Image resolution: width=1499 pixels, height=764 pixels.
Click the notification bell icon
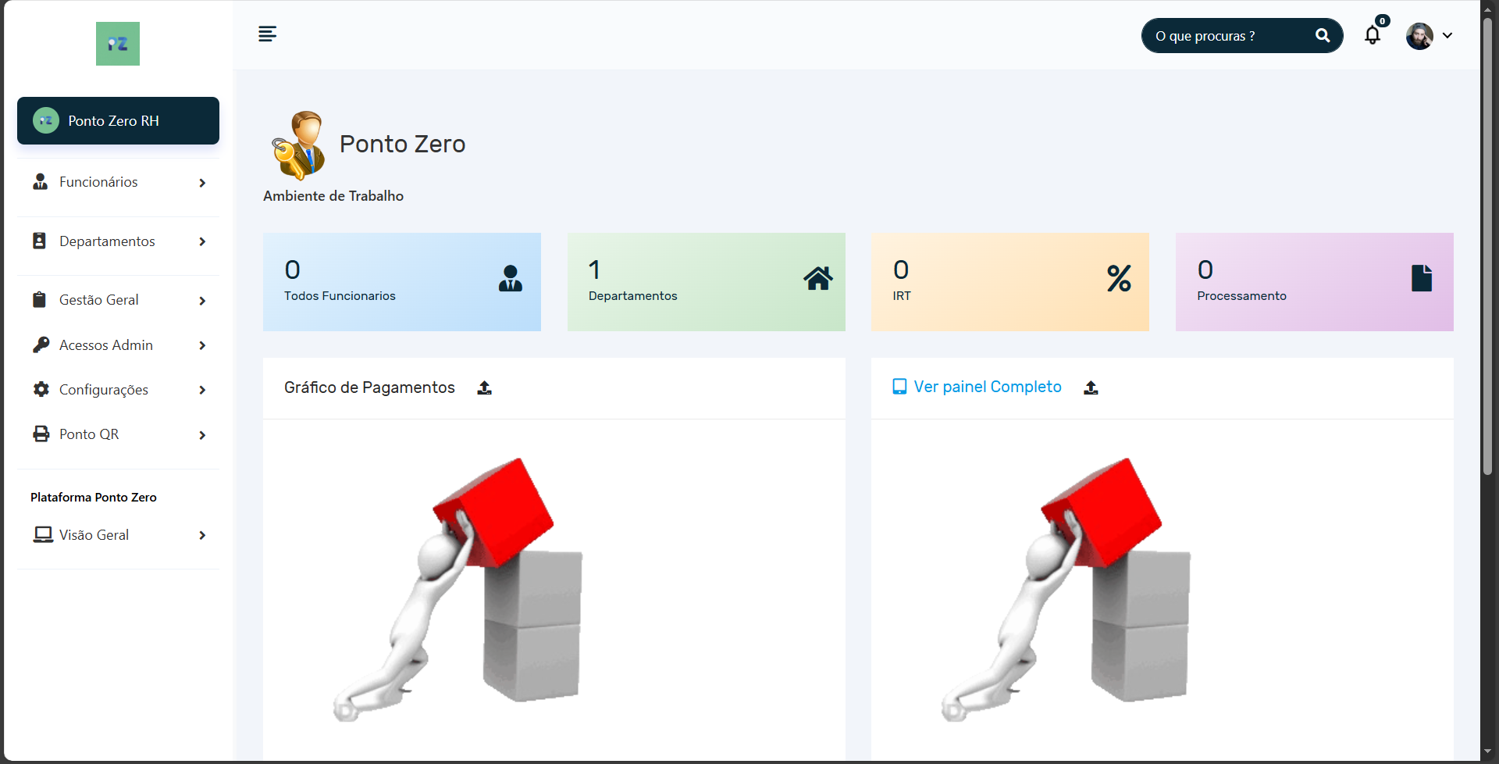pyautogui.click(x=1372, y=35)
